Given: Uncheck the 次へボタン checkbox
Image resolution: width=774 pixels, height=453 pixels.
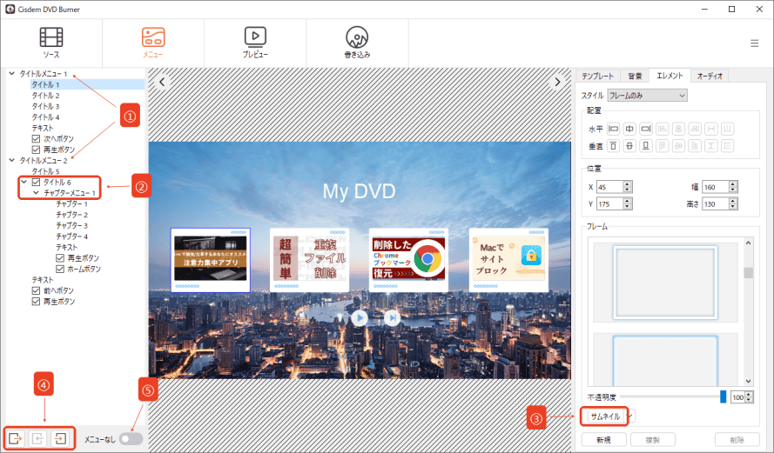Looking at the screenshot, I should pos(36,138).
